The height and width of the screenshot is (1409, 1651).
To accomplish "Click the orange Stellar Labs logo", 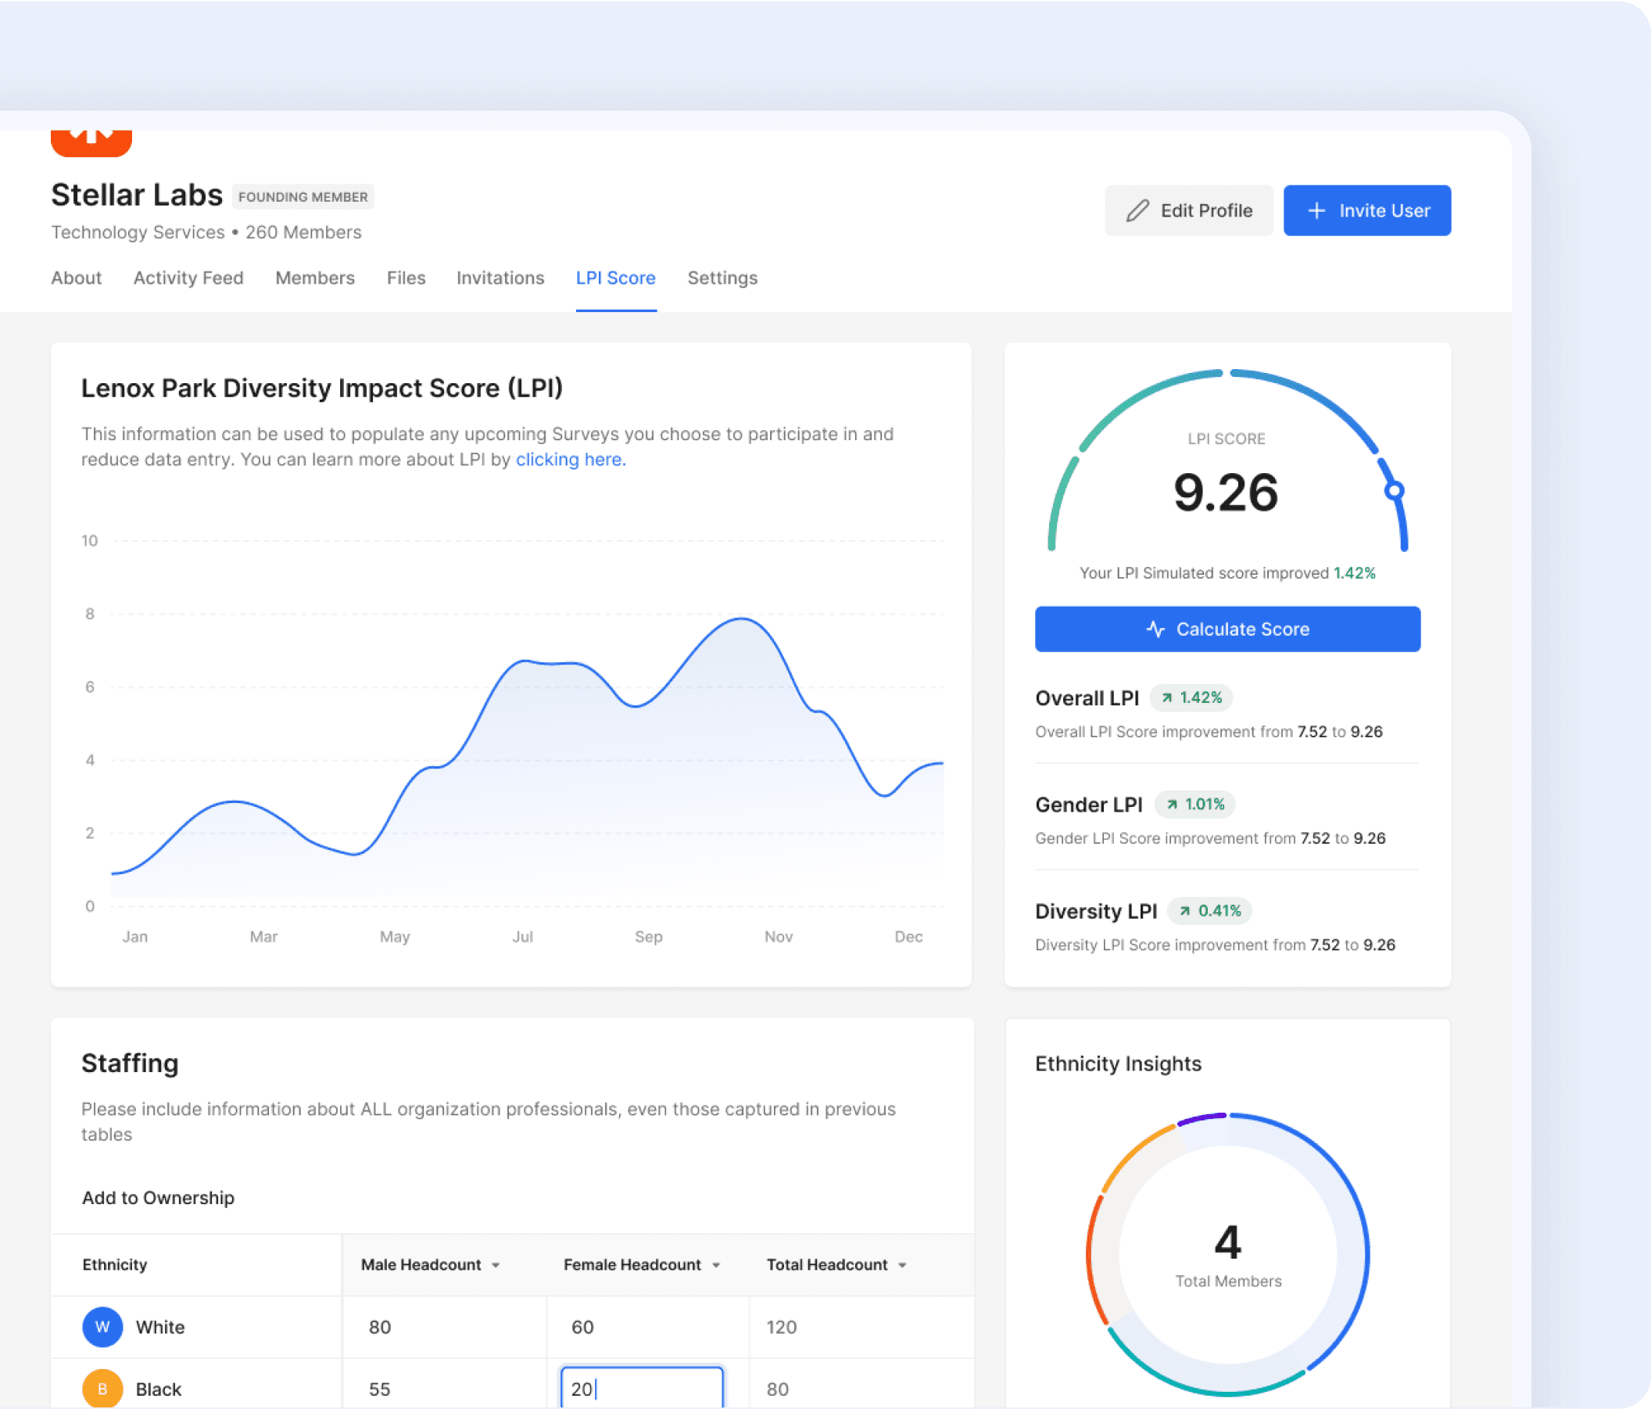I will click(91, 142).
